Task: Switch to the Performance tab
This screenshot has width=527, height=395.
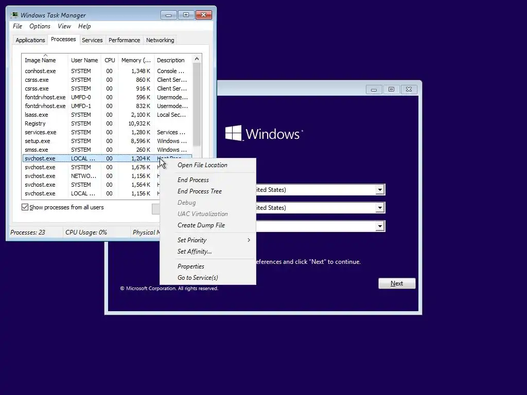Action: coord(125,40)
